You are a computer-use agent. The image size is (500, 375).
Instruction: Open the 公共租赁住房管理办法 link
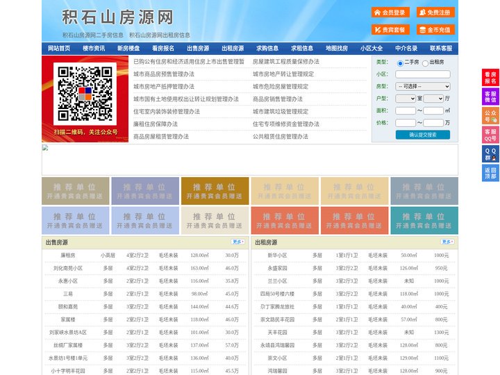pyautogui.click(x=281, y=137)
